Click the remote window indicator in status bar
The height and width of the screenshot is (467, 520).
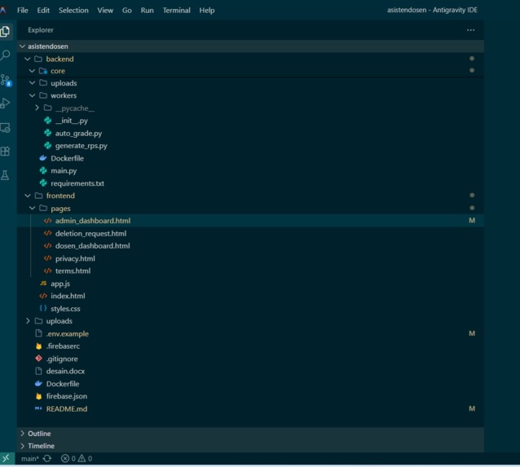(x=7, y=458)
